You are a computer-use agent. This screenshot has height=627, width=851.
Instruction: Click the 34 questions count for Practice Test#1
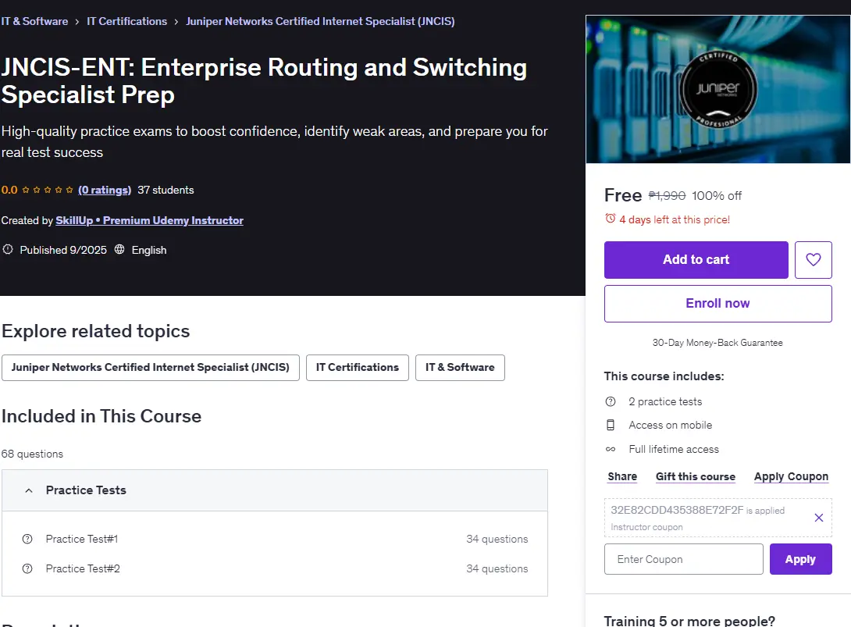497,539
